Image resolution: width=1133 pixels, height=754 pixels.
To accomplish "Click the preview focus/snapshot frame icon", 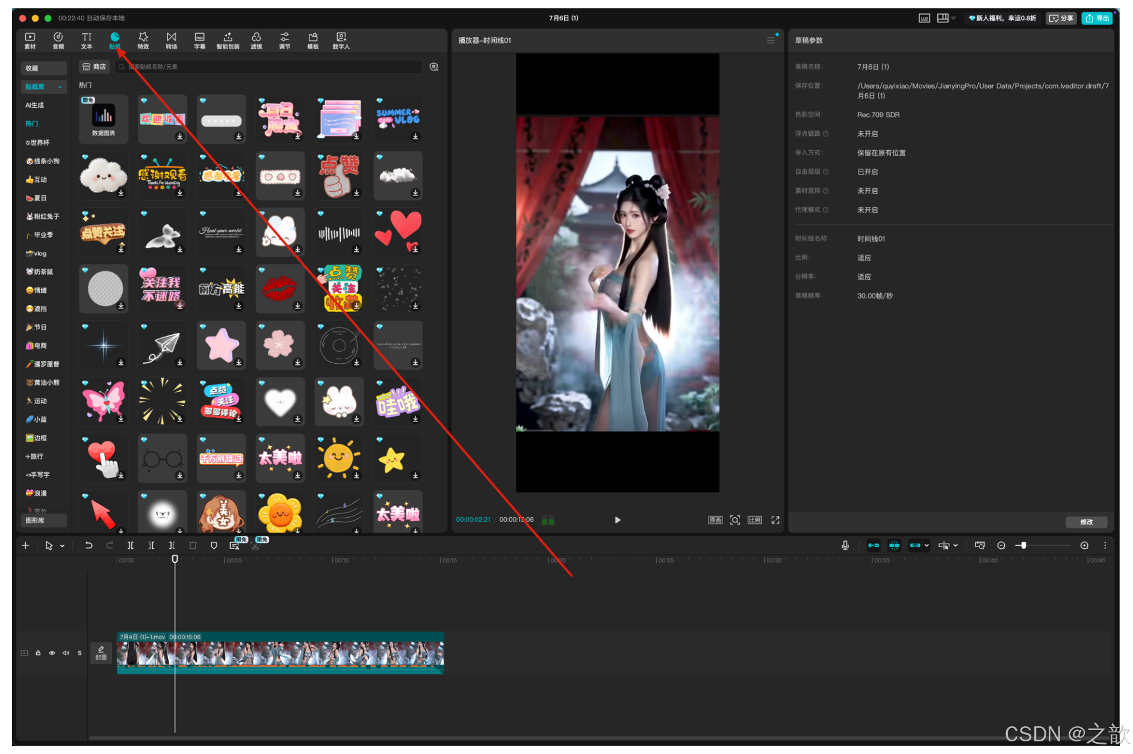I will tap(735, 520).
